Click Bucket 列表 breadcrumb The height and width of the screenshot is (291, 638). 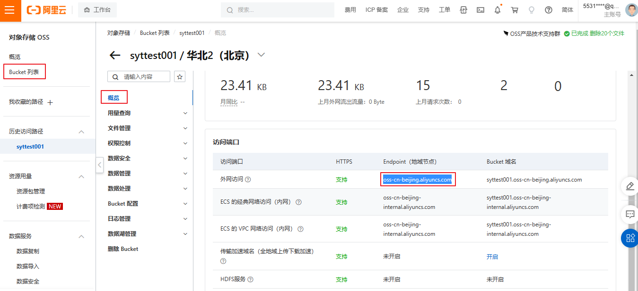pyautogui.click(x=155, y=33)
